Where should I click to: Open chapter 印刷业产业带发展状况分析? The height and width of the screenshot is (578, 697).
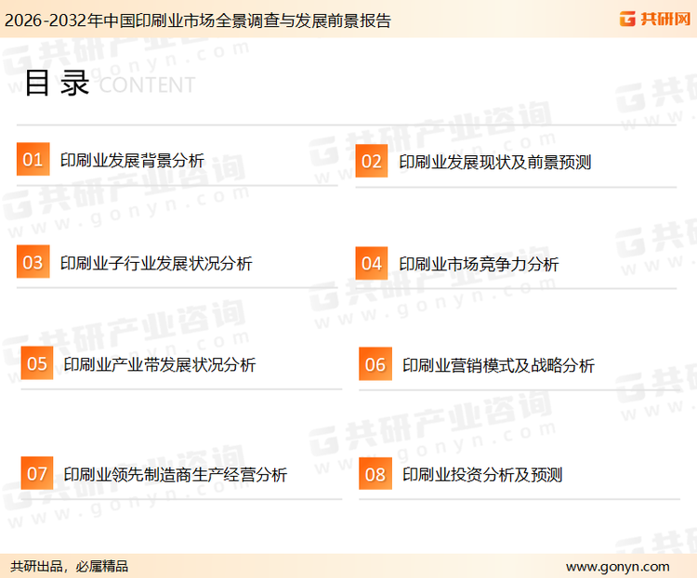click(160, 364)
